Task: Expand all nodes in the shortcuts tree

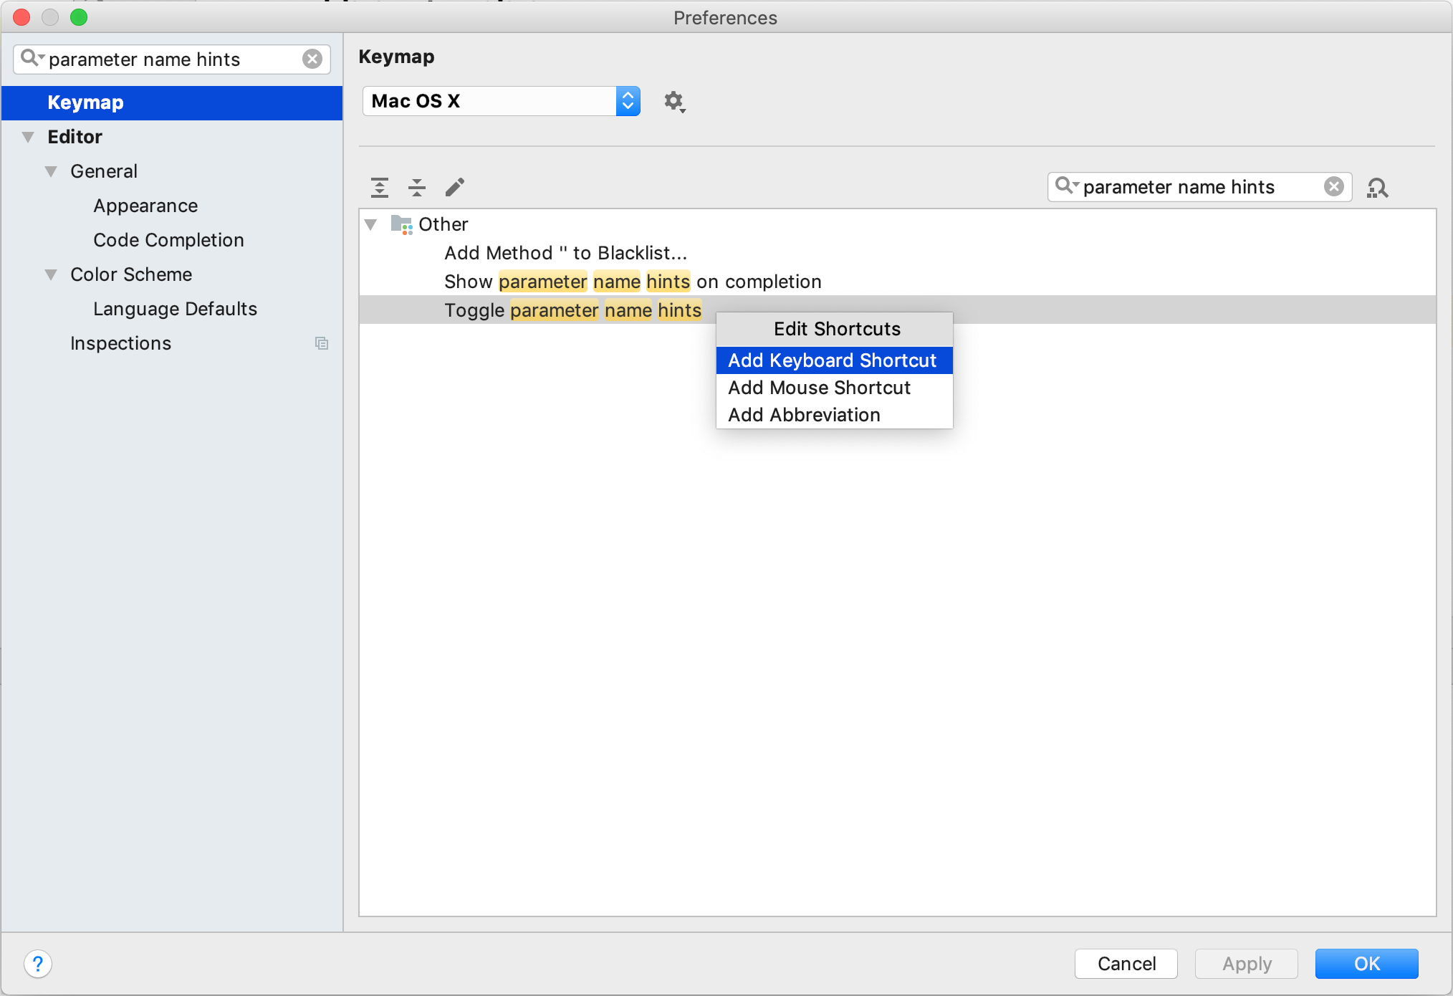Action: 380,187
